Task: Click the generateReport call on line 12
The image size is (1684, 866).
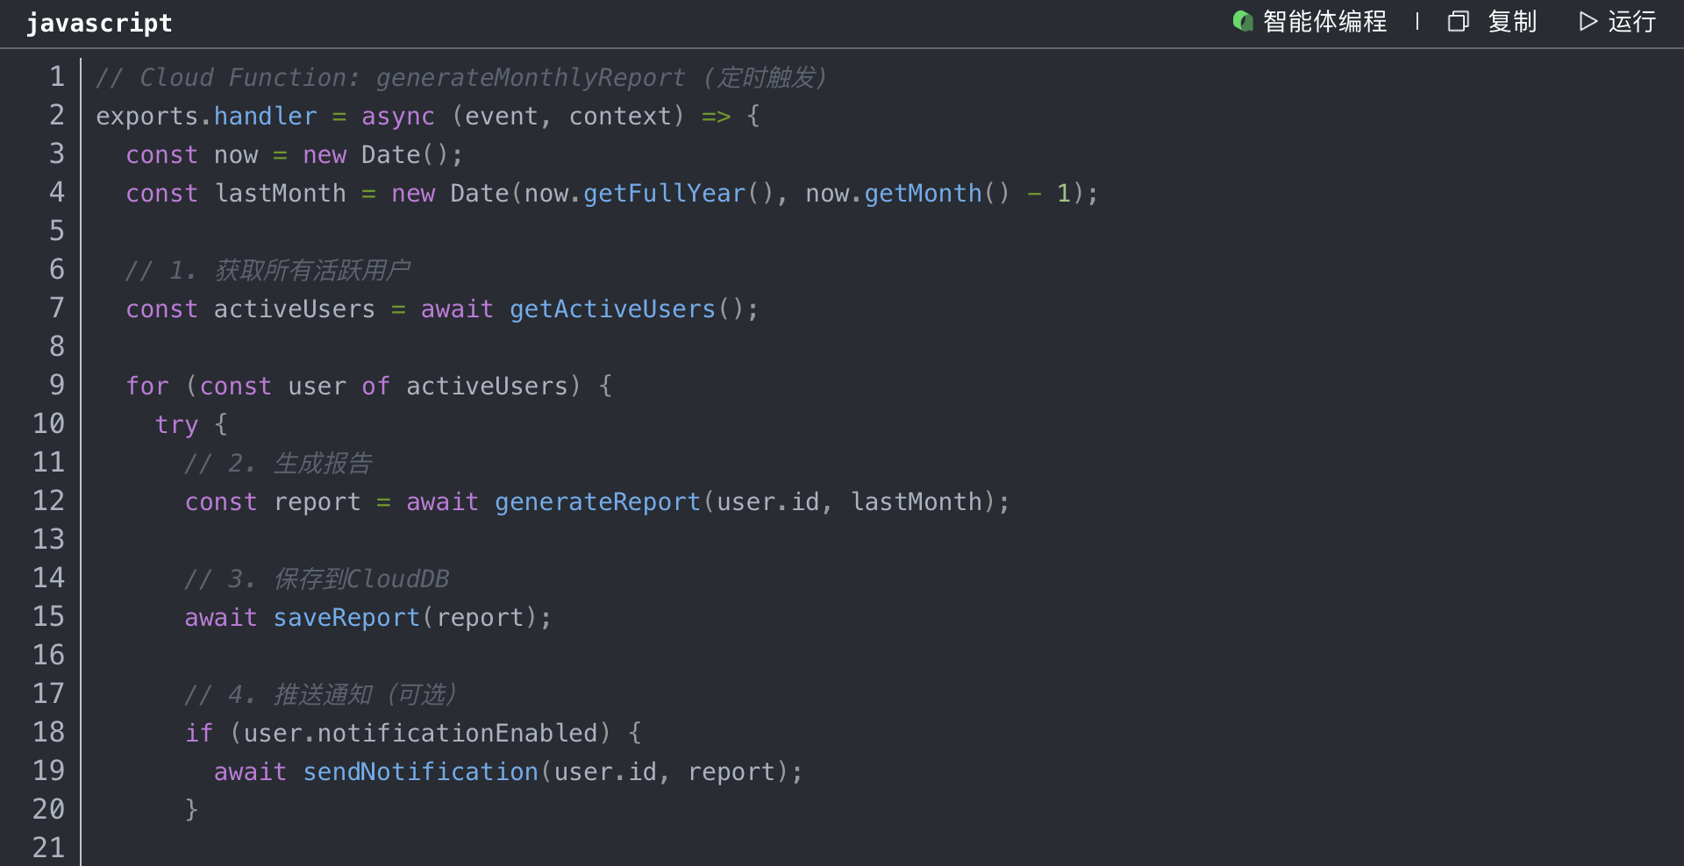Action: pyautogui.click(x=597, y=501)
